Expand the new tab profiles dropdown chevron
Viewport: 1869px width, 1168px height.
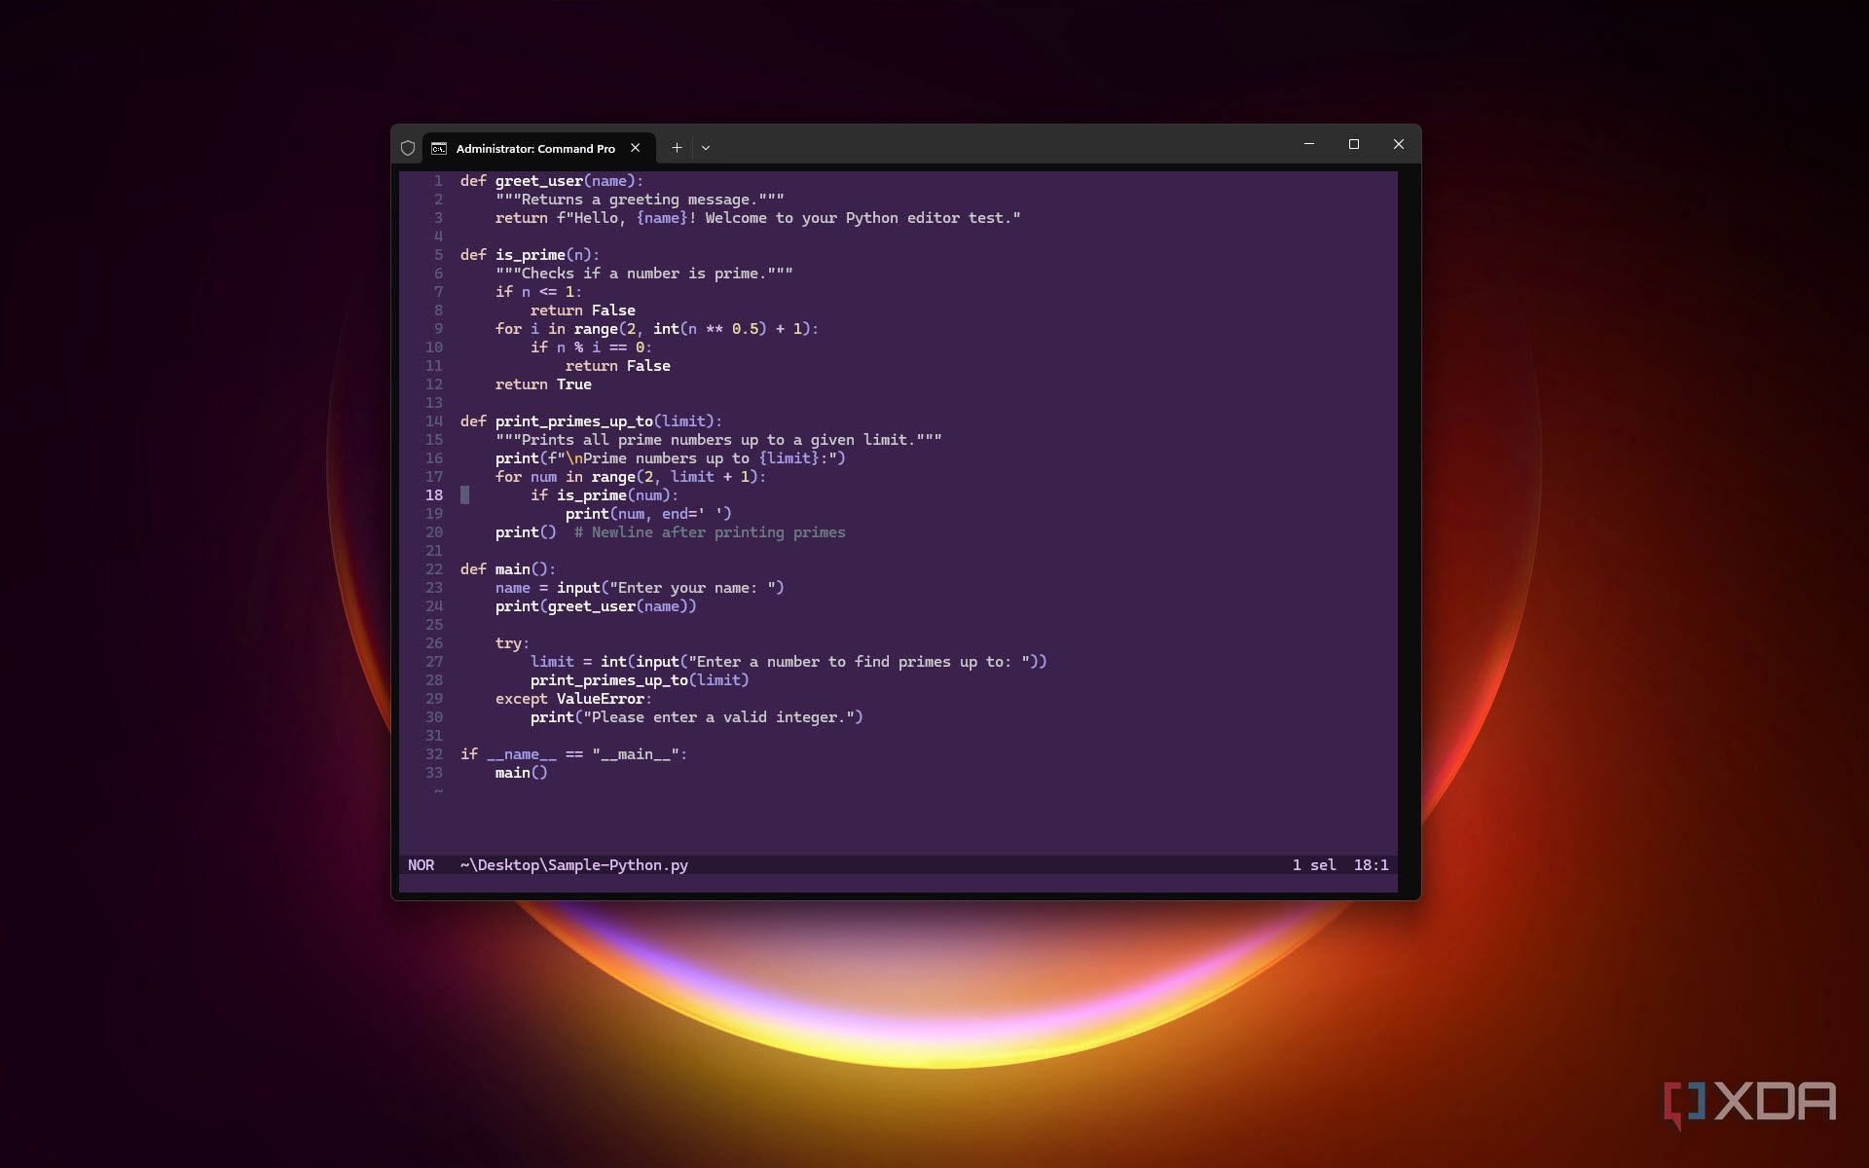tap(706, 148)
